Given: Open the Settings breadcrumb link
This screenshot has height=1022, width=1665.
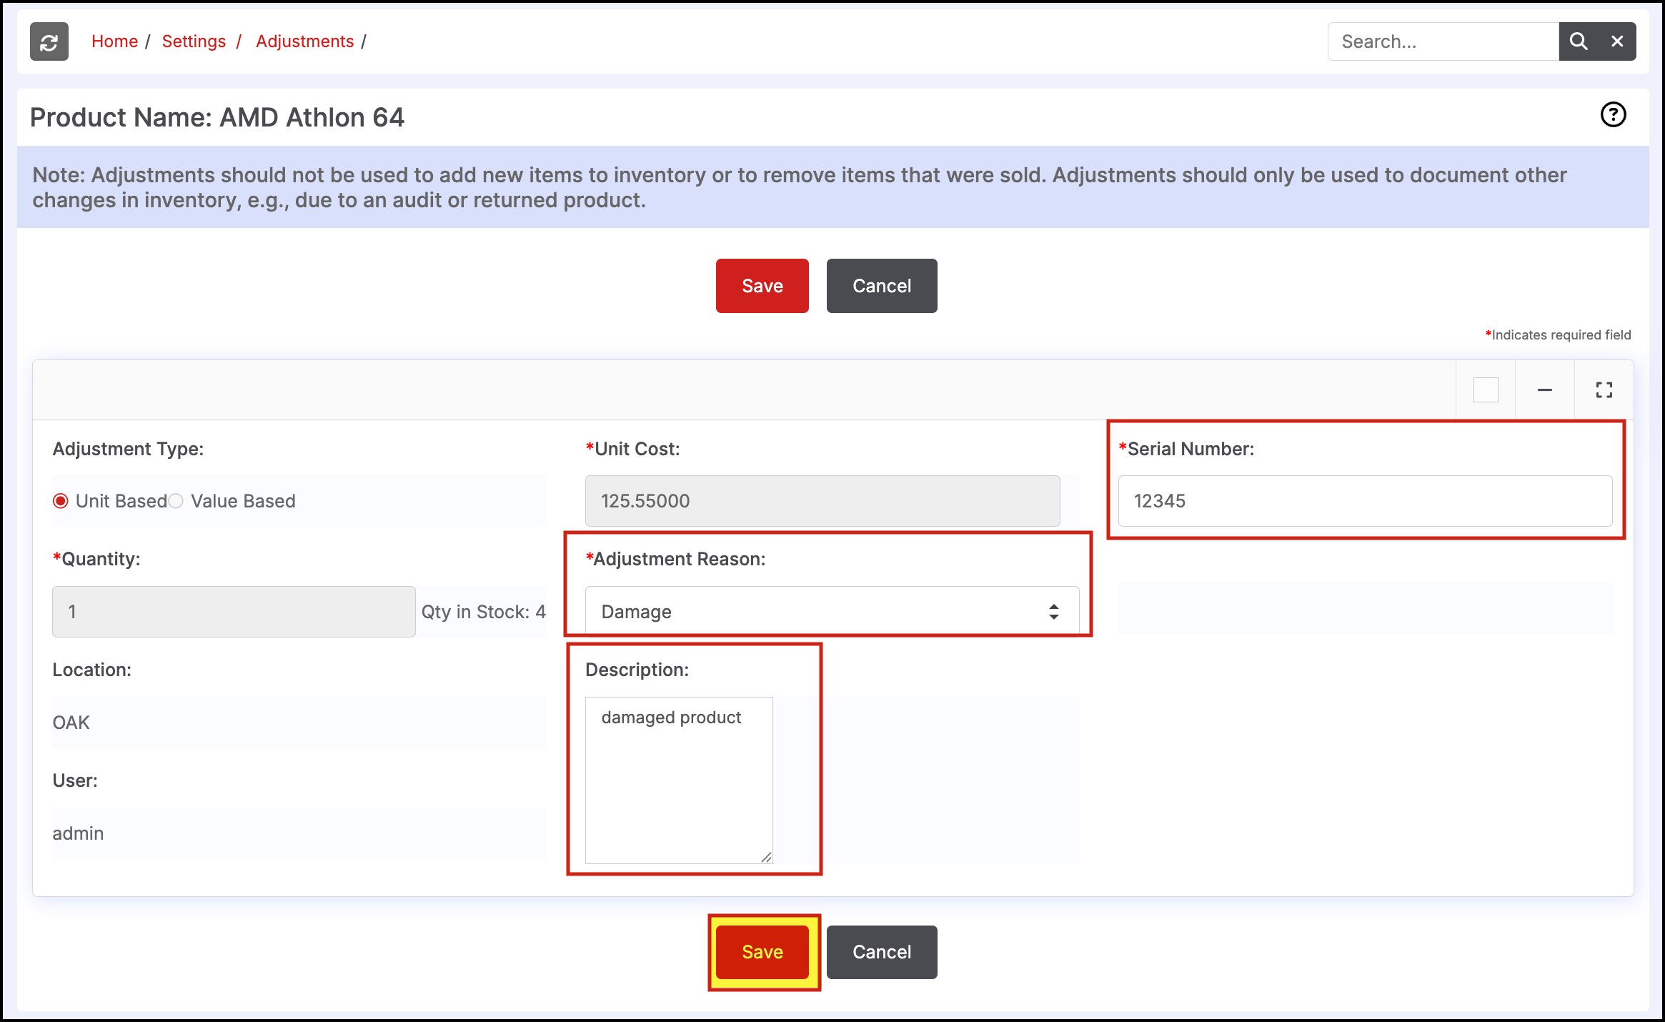Looking at the screenshot, I should 194,41.
